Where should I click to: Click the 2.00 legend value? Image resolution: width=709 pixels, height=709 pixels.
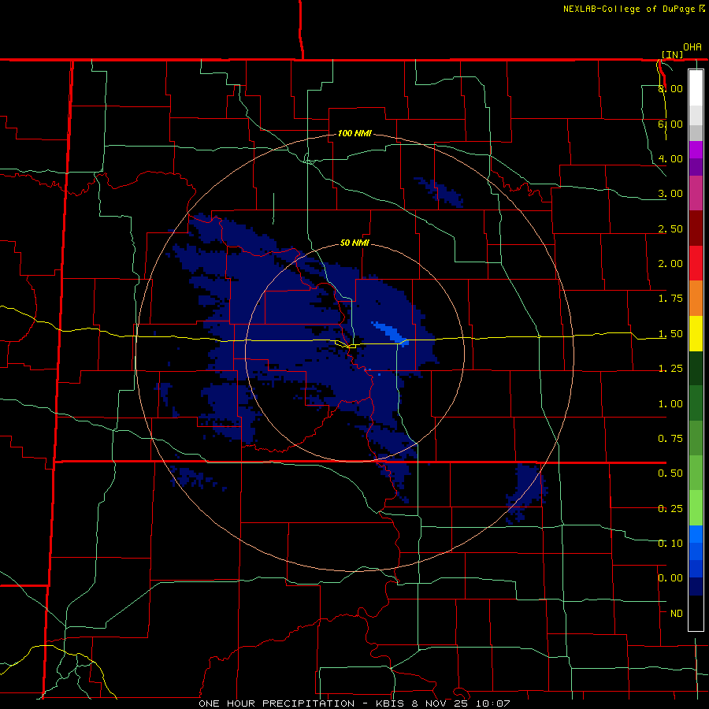(x=670, y=264)
